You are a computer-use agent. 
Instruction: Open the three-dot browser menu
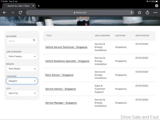[155, 13]
